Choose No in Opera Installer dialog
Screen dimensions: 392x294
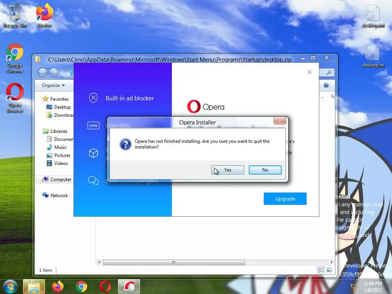click(265, 170)
